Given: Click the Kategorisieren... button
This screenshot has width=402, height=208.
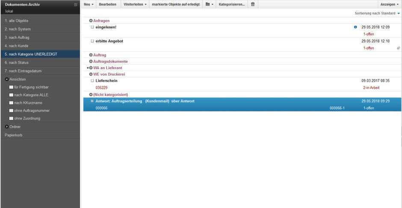Looking at the screenshot, I should (x=232, y=4).
